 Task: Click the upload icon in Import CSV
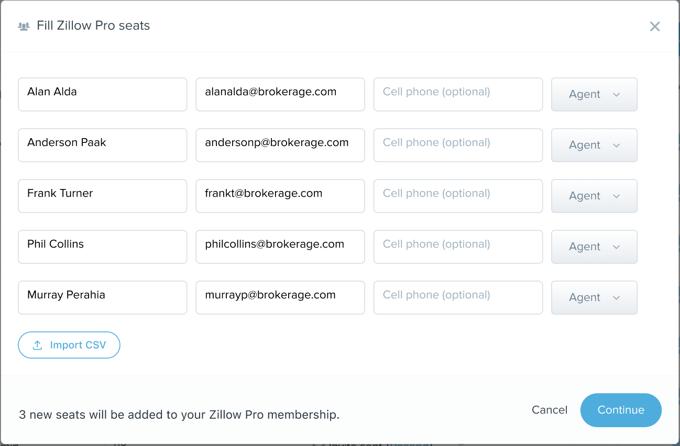[x=37, y=345]
